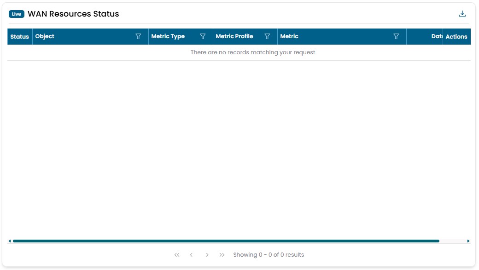Click the horizontal scrollbar thumb
The height and width of the screenshot is (270, 479).
[226, 241]
